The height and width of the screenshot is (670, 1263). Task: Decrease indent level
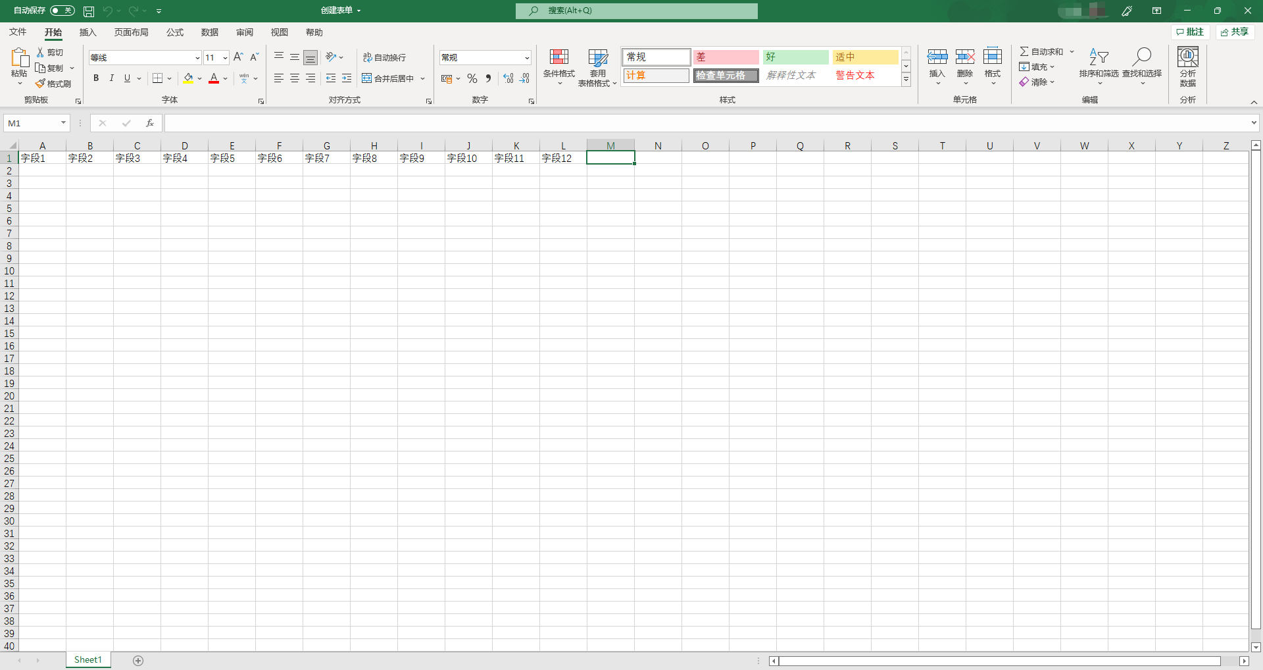[331, 78]
